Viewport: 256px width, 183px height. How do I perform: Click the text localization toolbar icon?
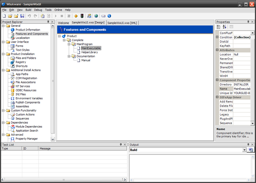(x=89, y=16)
